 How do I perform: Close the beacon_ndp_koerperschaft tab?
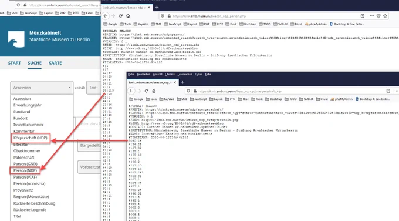click(x=175, y=82)
